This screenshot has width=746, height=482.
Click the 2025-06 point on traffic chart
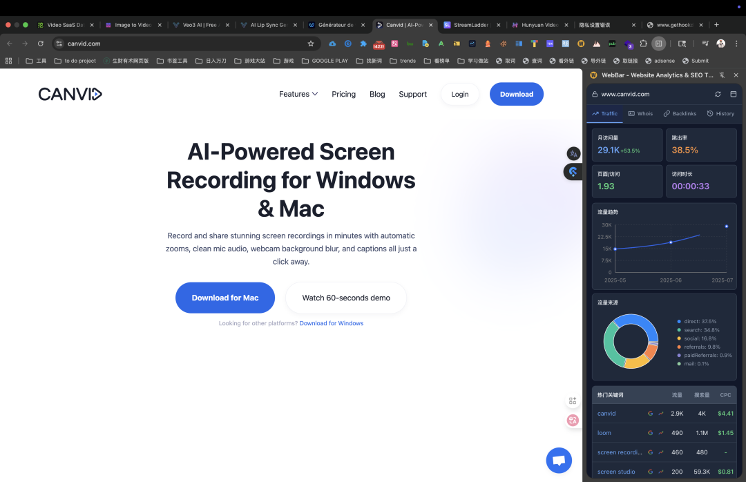pos(671,242)
